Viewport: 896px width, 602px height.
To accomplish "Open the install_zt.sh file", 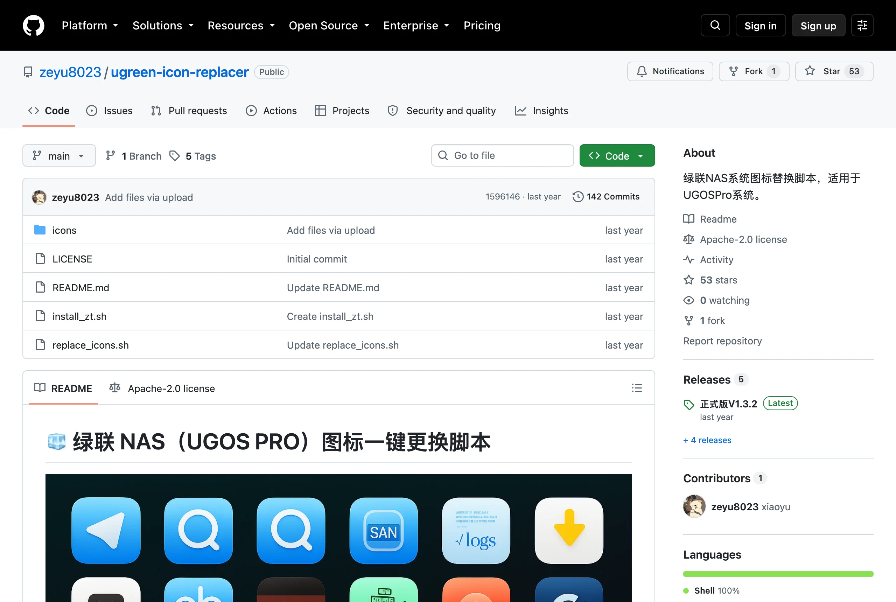I will point(79,316).
